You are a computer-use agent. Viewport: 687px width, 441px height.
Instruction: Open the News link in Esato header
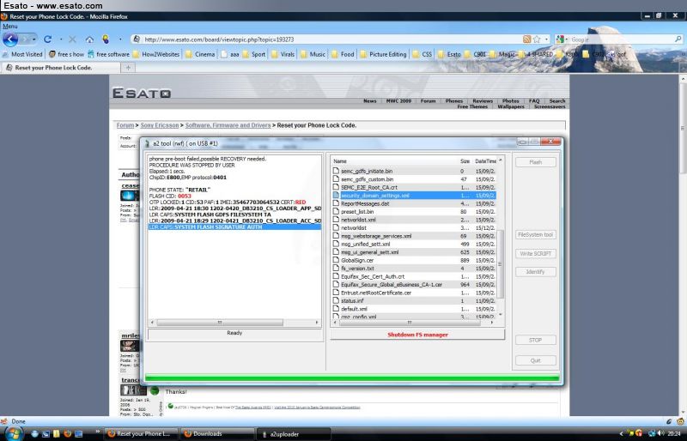point(370,100)
